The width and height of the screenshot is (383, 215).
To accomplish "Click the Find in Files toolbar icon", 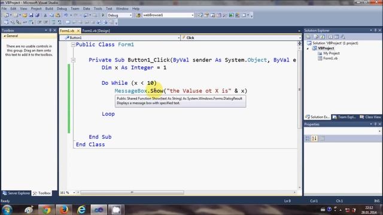I will (138, 15).
